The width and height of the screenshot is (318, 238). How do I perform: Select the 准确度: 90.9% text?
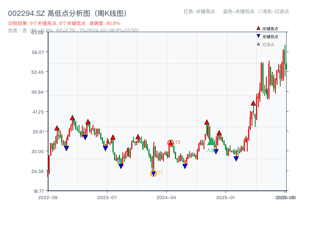[x=105, y=23]
